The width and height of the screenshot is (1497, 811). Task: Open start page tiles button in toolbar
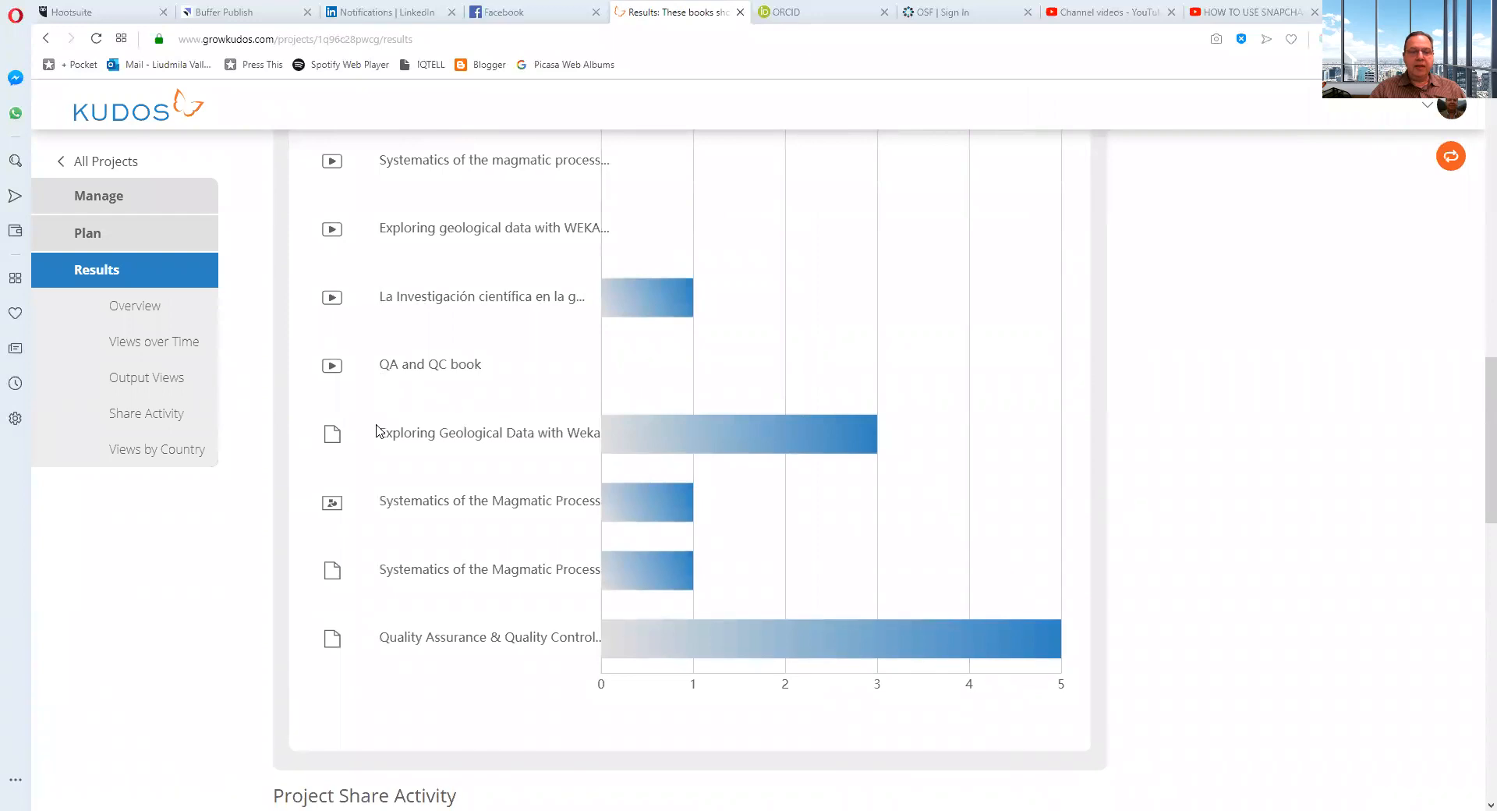121,38
